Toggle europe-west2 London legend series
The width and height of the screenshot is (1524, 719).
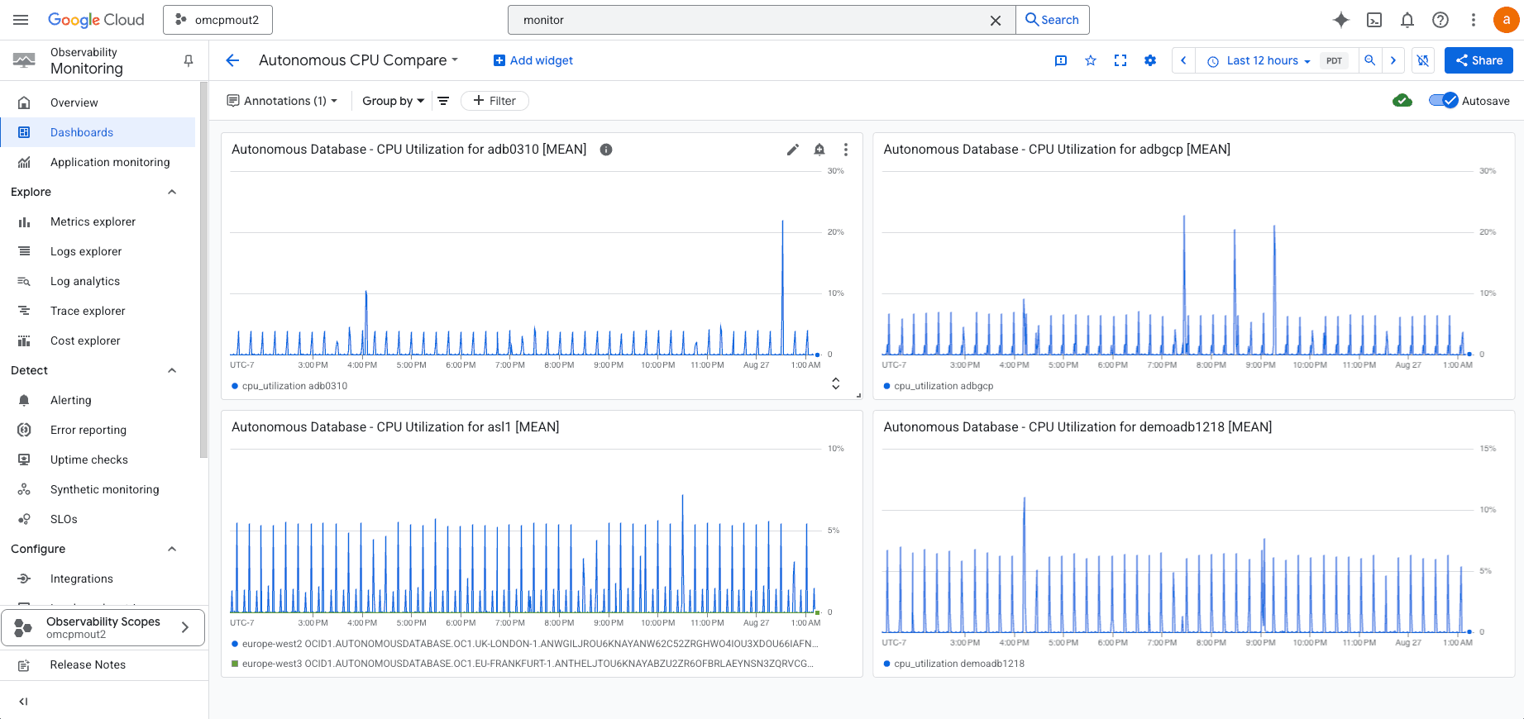525,644
